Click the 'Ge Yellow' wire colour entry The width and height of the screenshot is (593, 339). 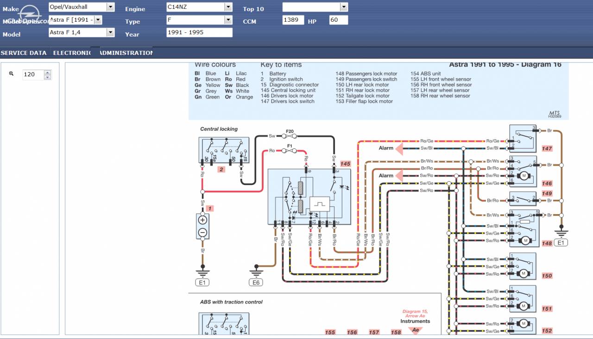(208, 85)
